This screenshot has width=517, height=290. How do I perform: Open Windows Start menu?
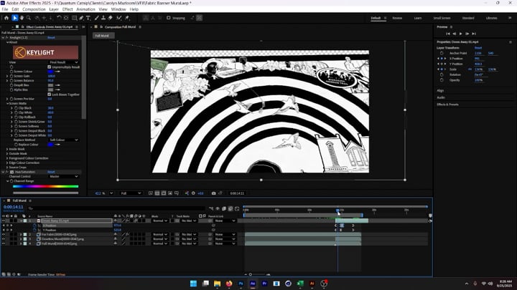pos(194,284)
